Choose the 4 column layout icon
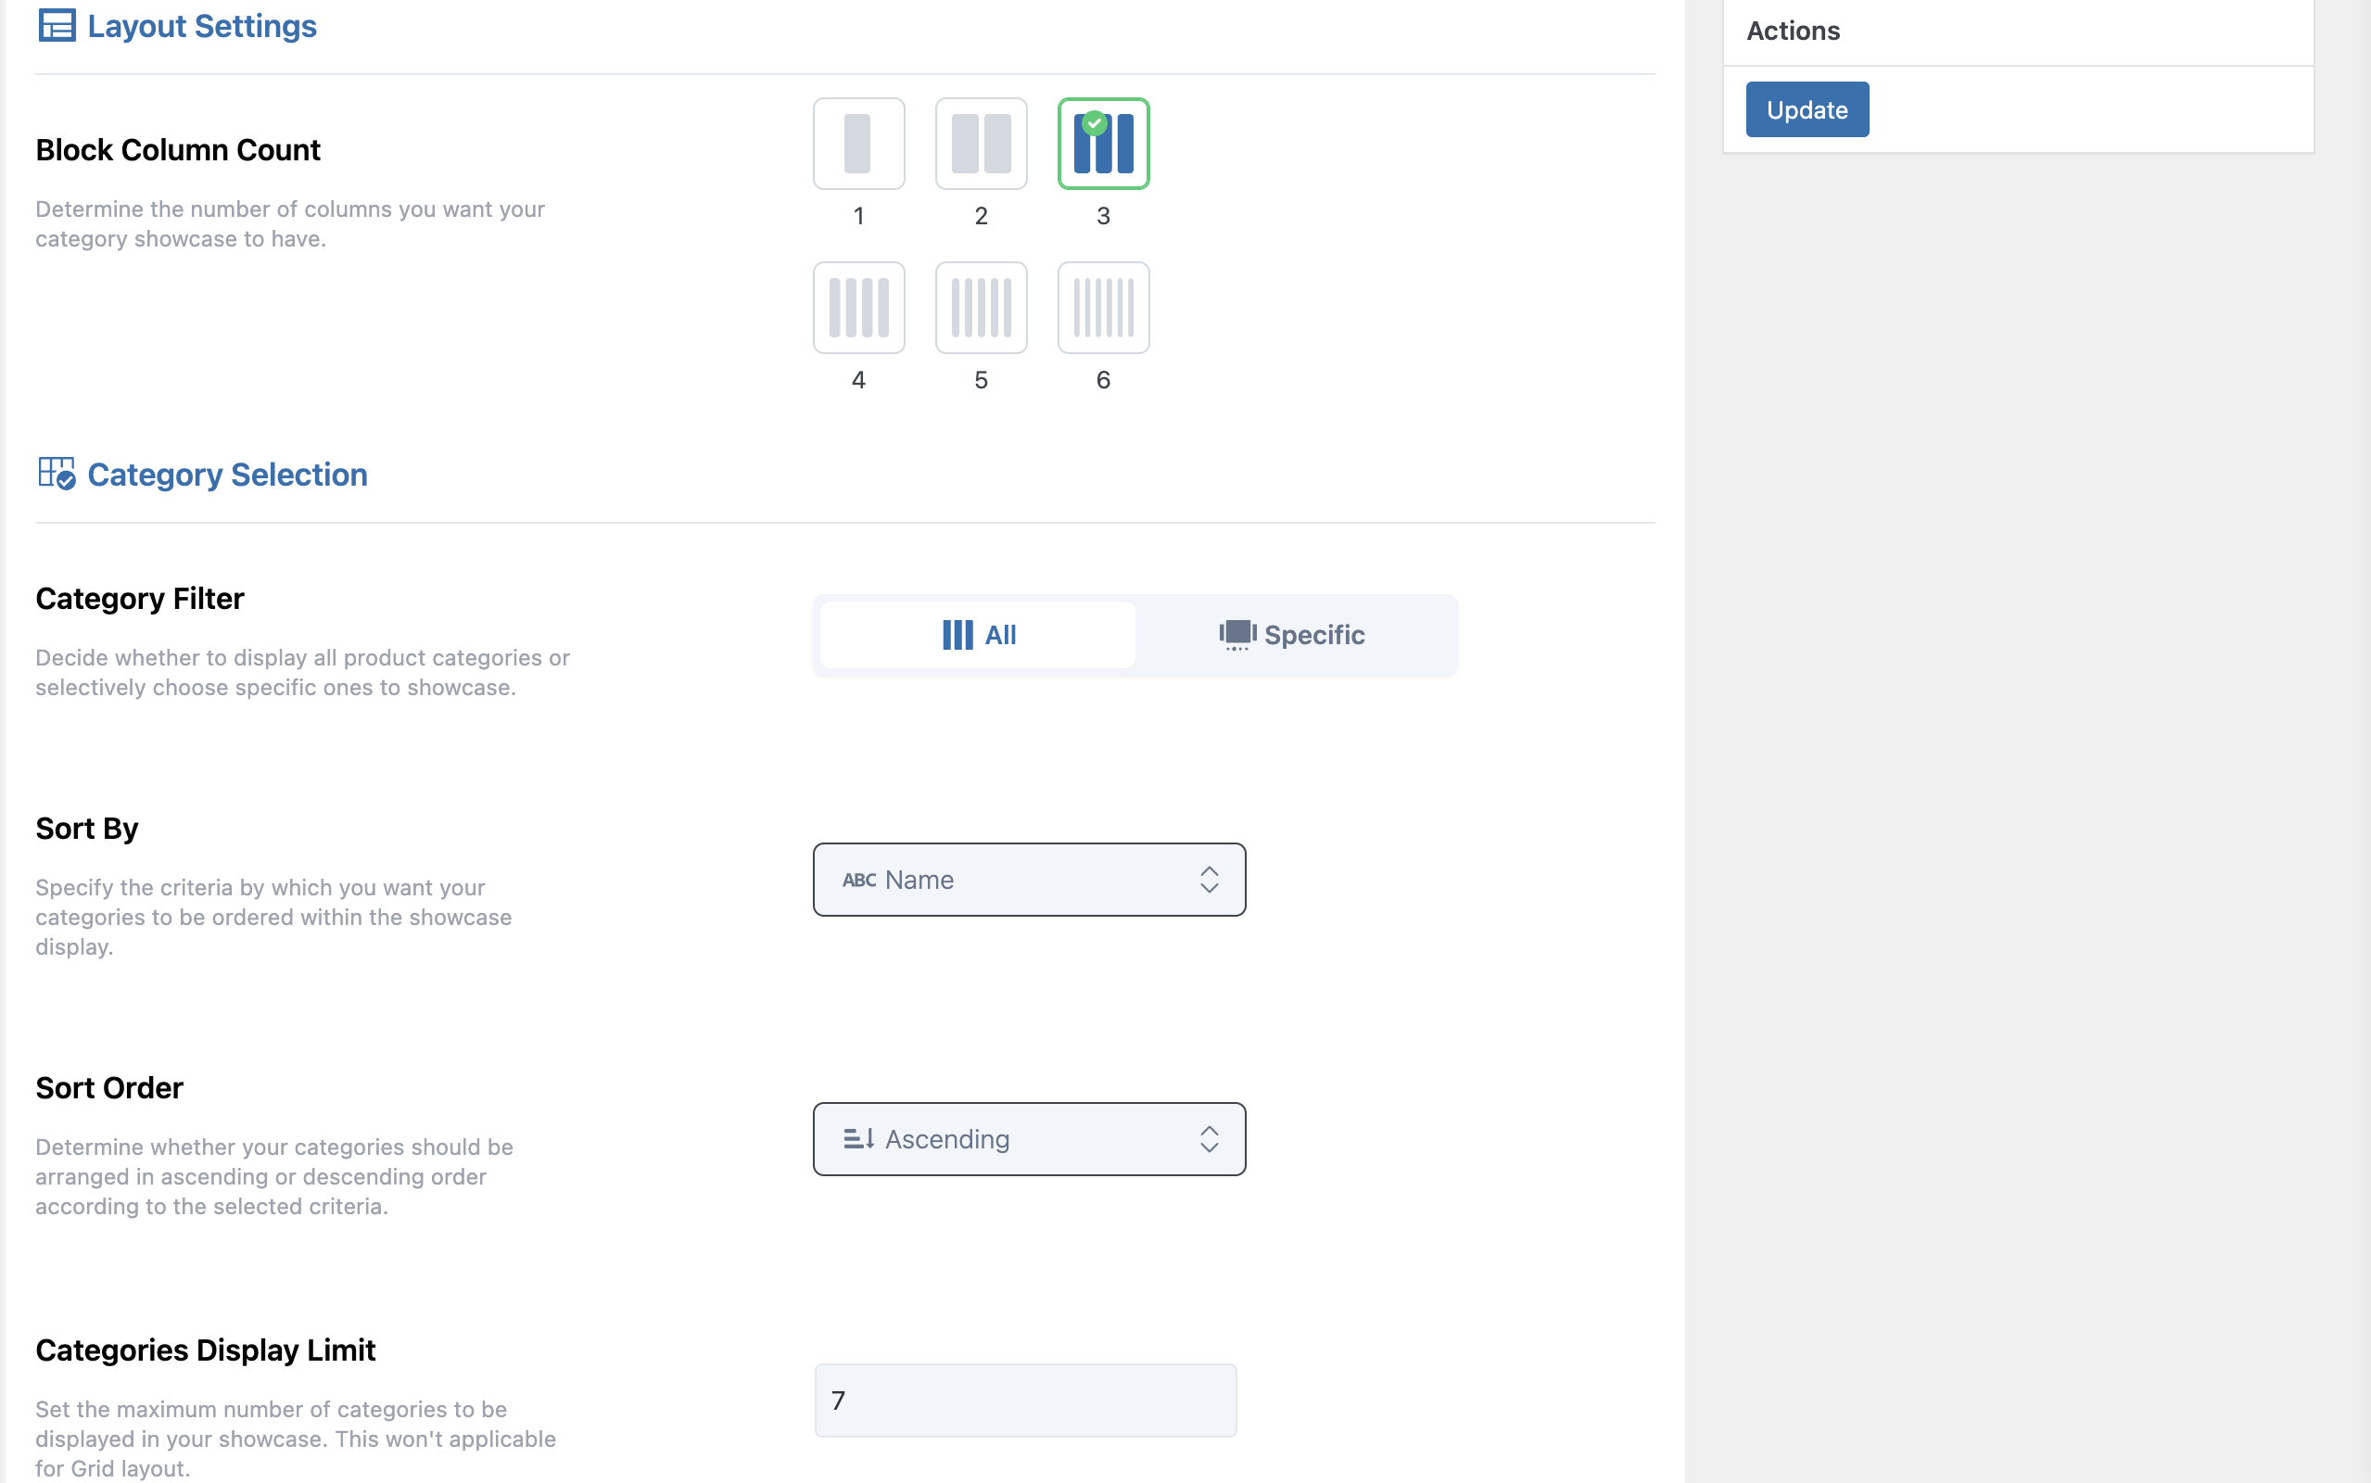Image resolution: width=2371 pixels, height=1483 pixels. click(858, 307)
